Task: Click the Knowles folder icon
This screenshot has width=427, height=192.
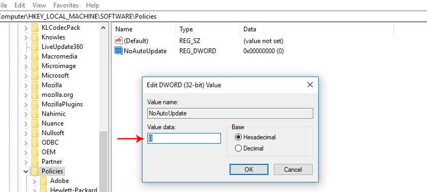Action: tap(35, 37)
